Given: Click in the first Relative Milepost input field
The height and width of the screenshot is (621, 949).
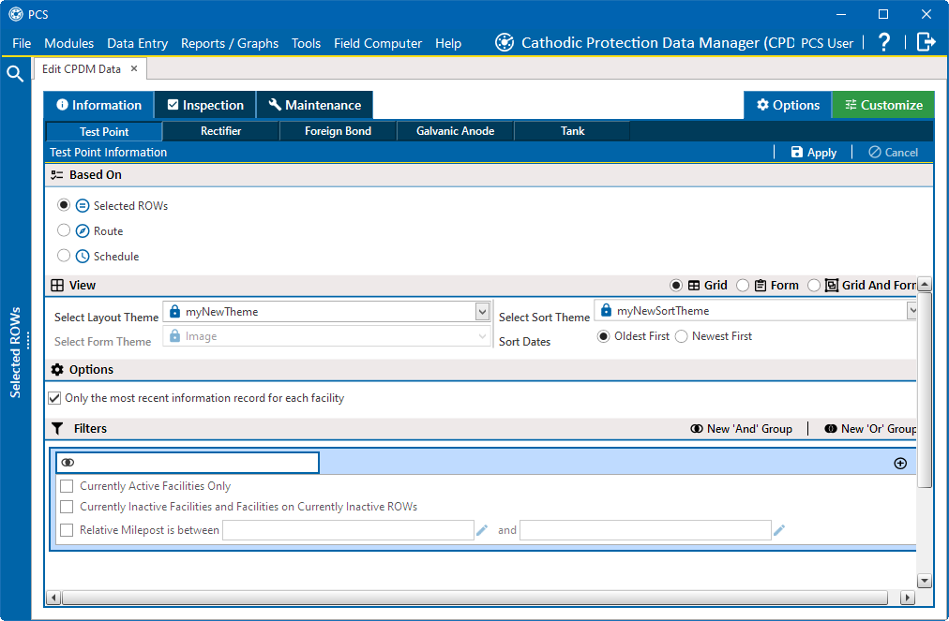Looking at the screenshot, I should 347,530.
